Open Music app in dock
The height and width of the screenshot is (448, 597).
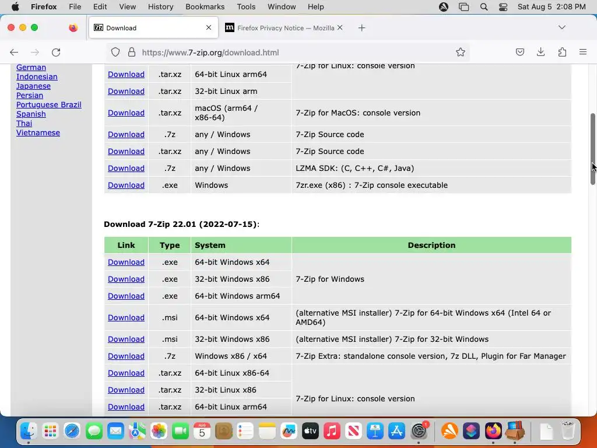click(x=332, y=431)
